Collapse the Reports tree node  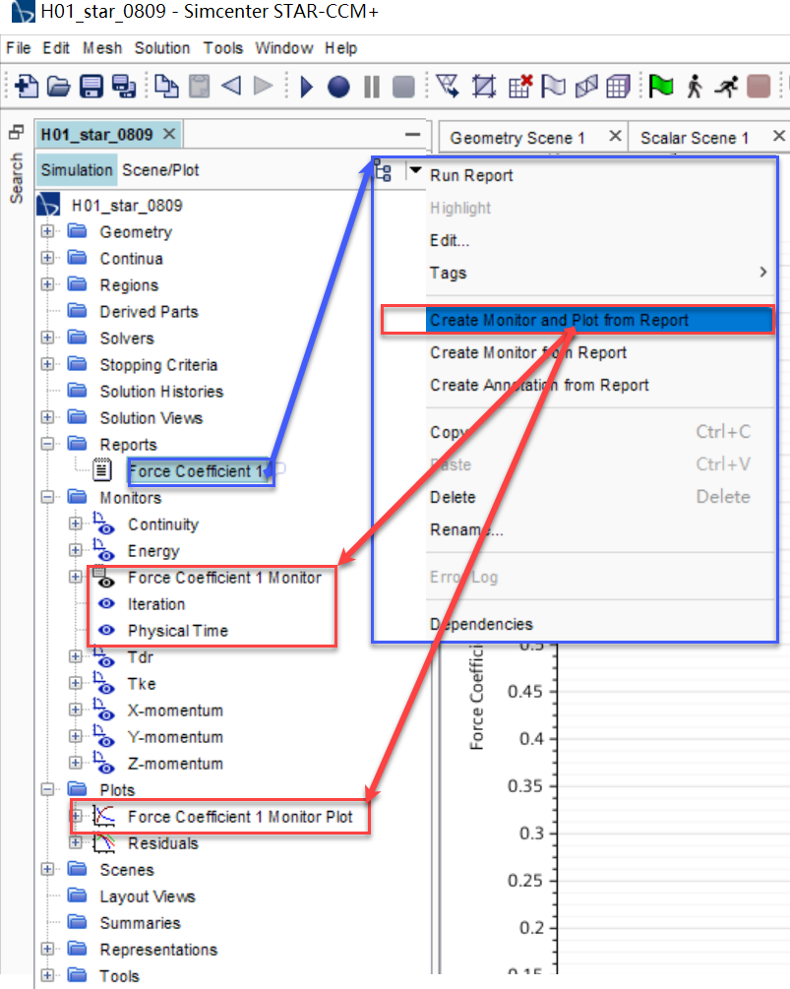(x=47, y=444)
